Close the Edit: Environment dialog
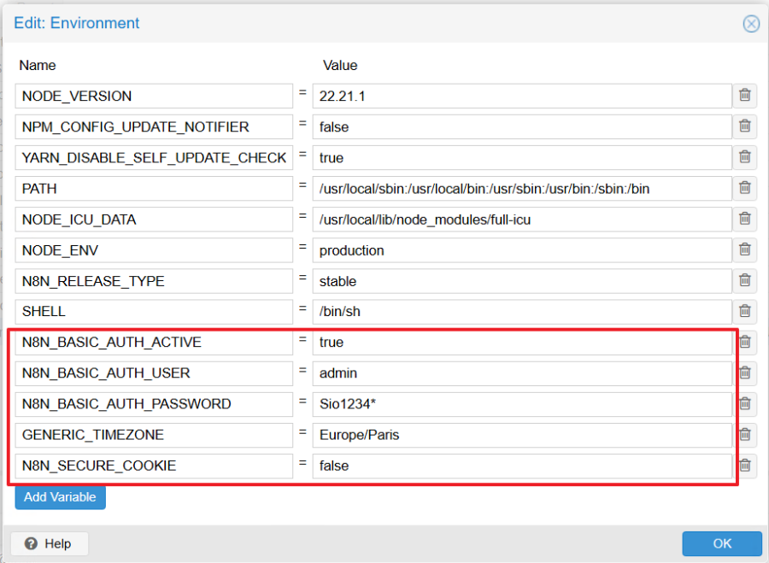Viewport: 769px width, 563px height. (751, 23)
